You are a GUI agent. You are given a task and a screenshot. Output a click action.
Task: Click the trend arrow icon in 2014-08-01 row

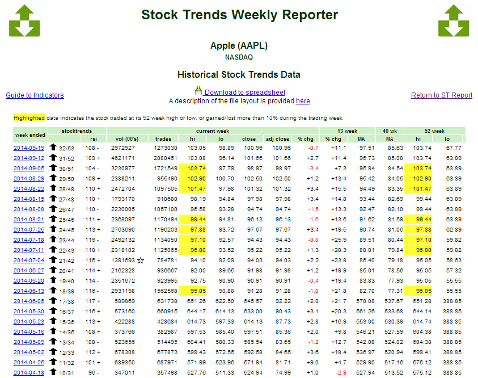point(54,219)
